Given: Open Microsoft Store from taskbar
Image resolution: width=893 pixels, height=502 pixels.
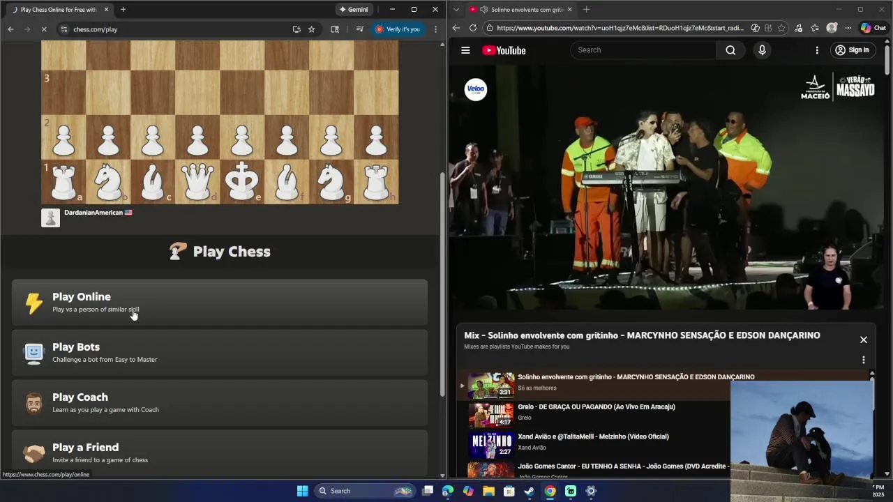Looking at the screenshot, I should coord(509,491).
